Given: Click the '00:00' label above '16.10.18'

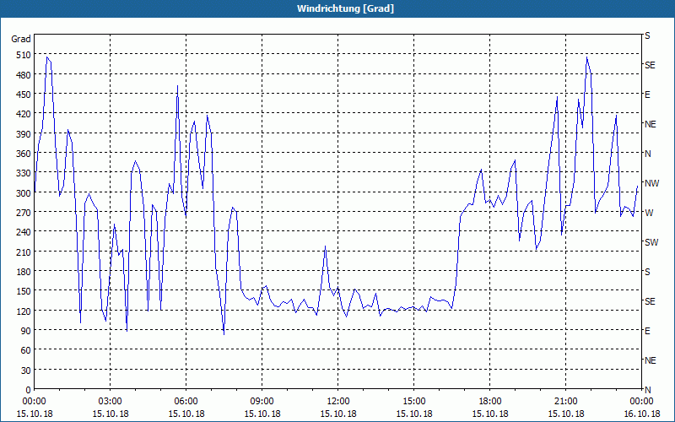Looking at the screenshot, I should 641,402.
